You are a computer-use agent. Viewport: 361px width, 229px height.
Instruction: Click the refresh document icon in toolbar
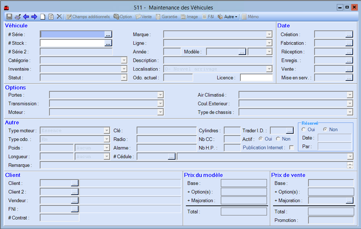tap(51, 17)
